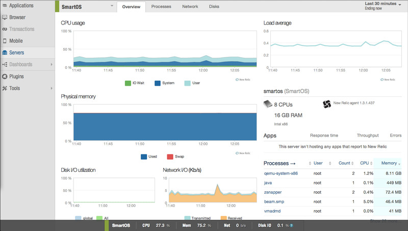Viewport: 408px width, 231px height.
Task: Open the vmadmd process link
Action: [272, 211]
